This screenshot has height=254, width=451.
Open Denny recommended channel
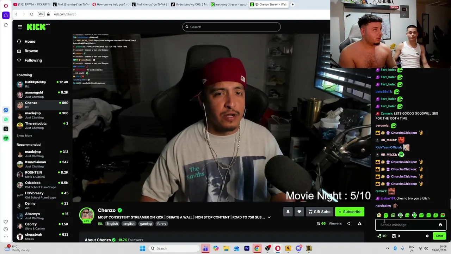click(x=42, y=205)
